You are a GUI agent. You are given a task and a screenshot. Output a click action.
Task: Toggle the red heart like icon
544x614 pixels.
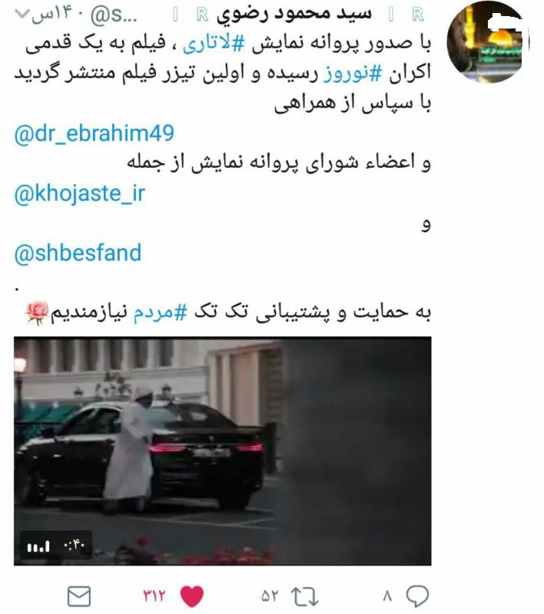[x=192, y=596]
